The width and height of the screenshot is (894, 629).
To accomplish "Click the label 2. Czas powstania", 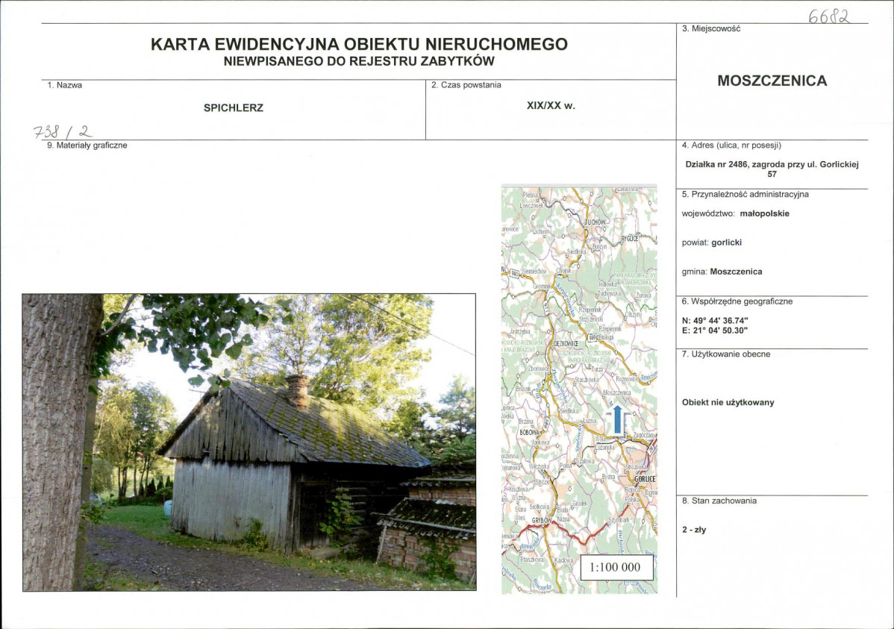I will click(466, 85).
